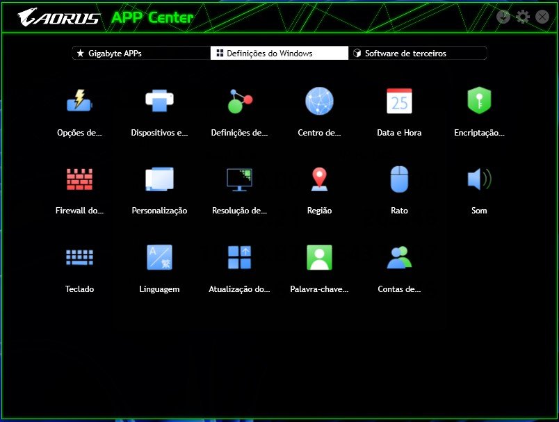Image resolution: width=559 pixels, height=422 pixels.
Task: Open APP Center settings gear
Action: [x=523, y=17]
